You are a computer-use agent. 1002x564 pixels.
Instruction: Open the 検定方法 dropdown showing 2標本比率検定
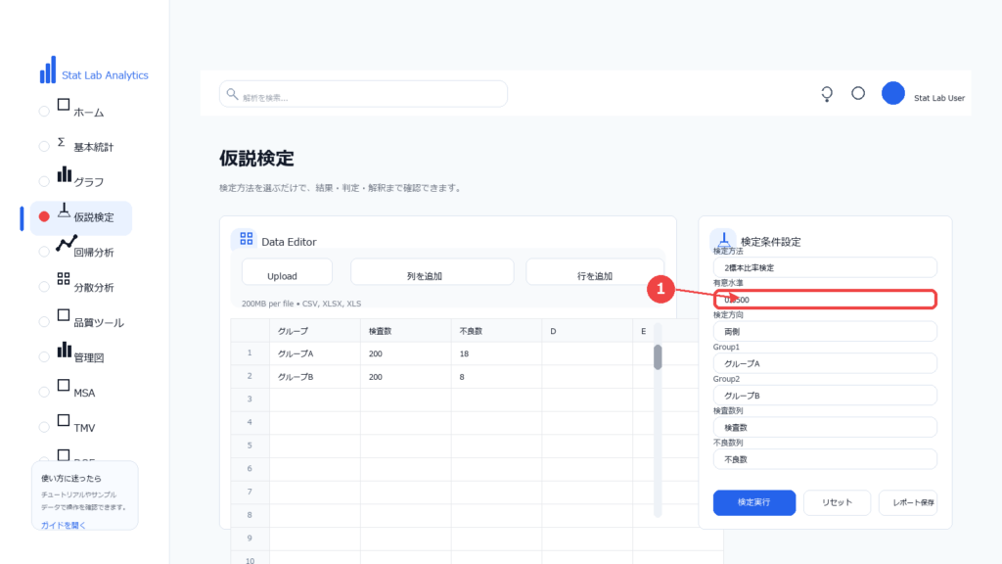825,267
